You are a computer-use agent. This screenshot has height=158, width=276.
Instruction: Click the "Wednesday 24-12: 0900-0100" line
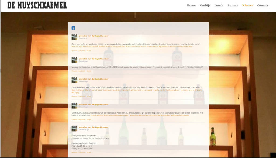coord(84,143)
